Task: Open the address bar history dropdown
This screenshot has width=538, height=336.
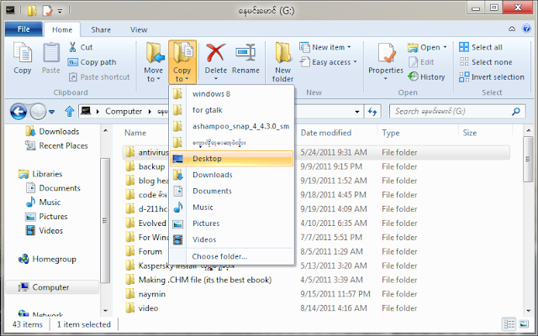Action: point(356,112)
